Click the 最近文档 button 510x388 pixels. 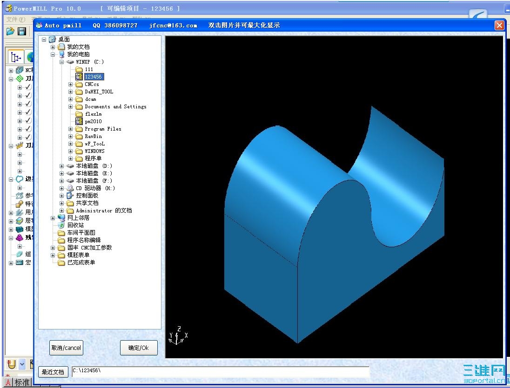[53, 372]
